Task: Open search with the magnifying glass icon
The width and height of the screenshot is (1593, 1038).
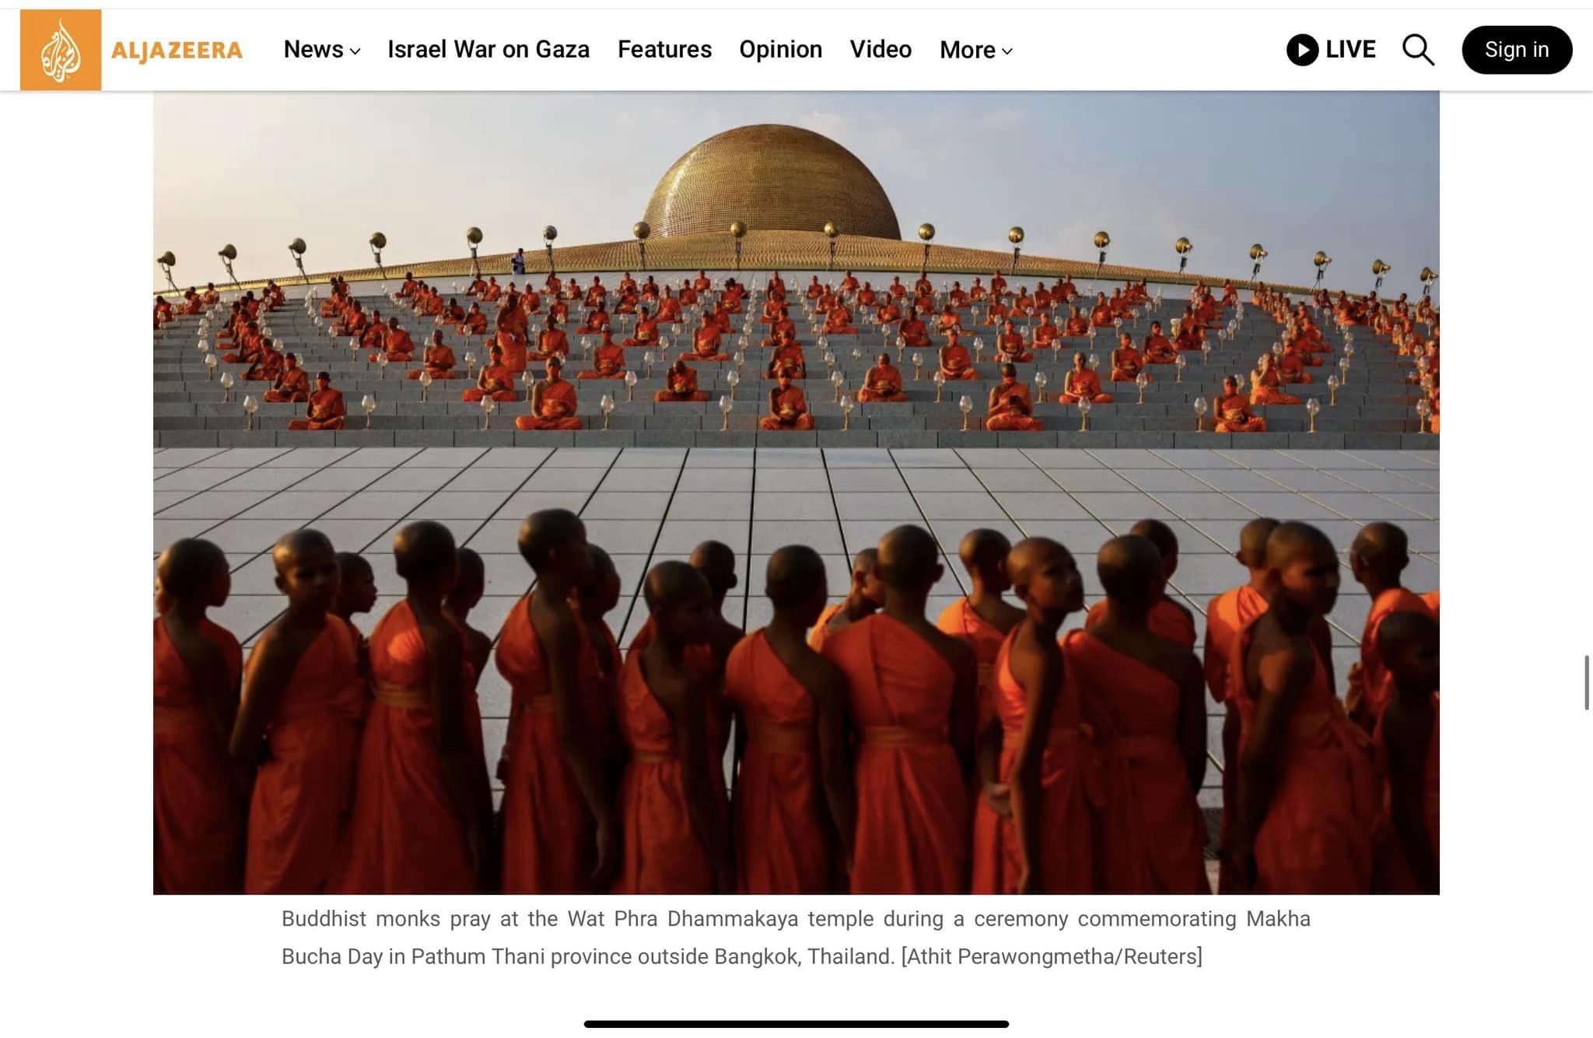Action: [1418, 50]
